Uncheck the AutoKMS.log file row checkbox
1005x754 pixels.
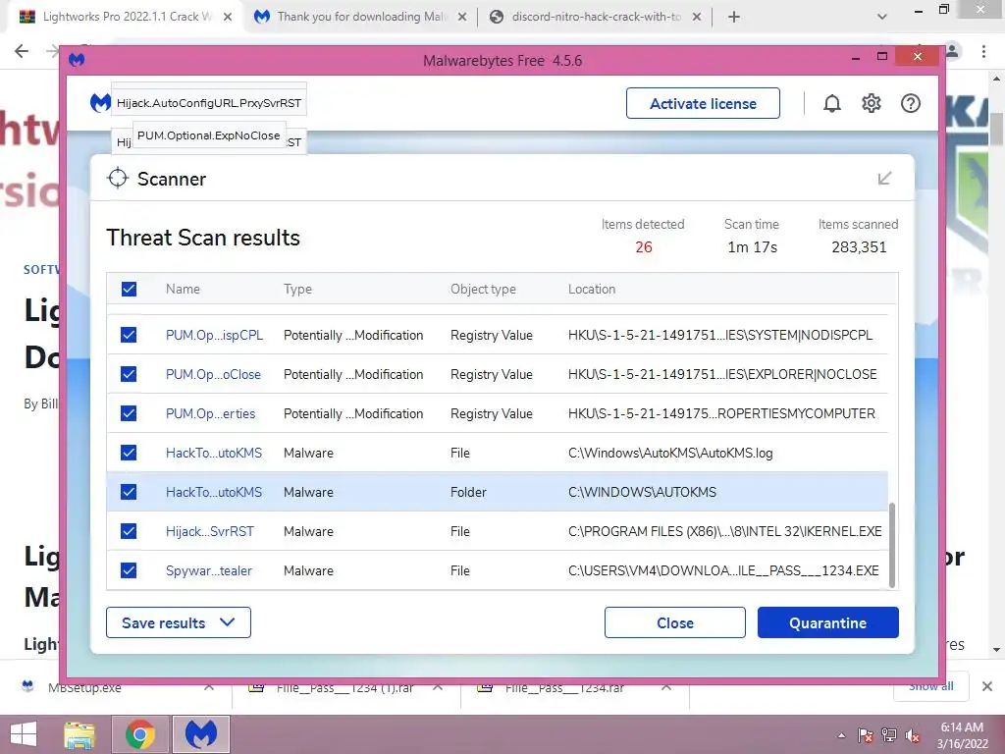[x=129, y=453]
